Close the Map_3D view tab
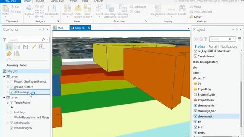Screen dimensions: 244x137 click(x=89, y=28)
